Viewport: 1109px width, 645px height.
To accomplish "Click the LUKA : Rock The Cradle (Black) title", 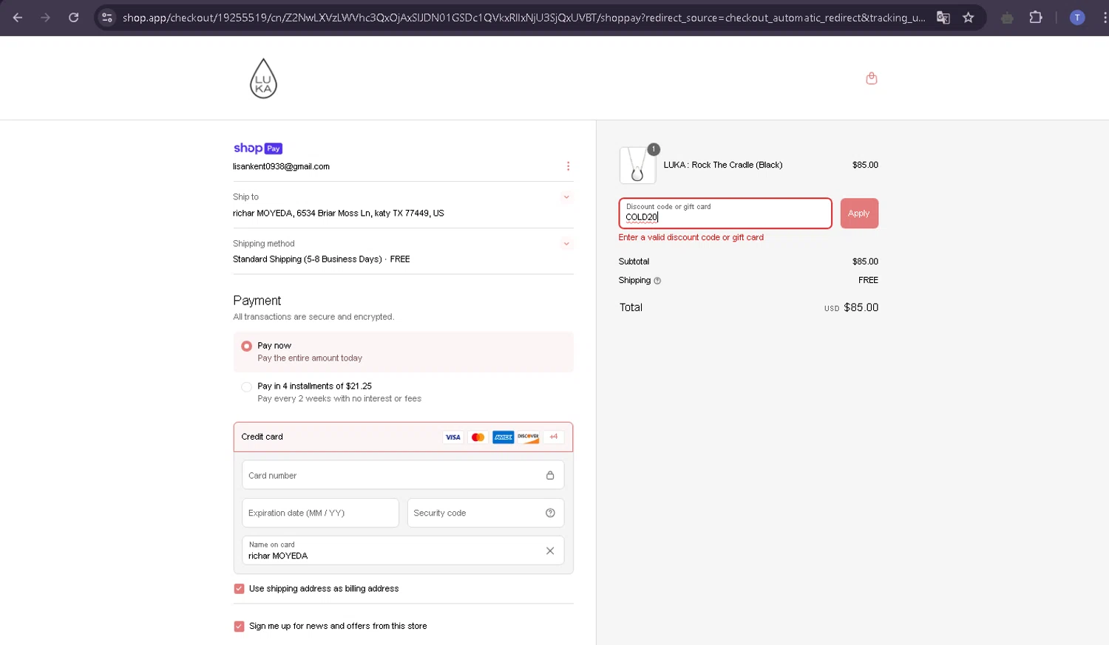I will coord(723,165).
